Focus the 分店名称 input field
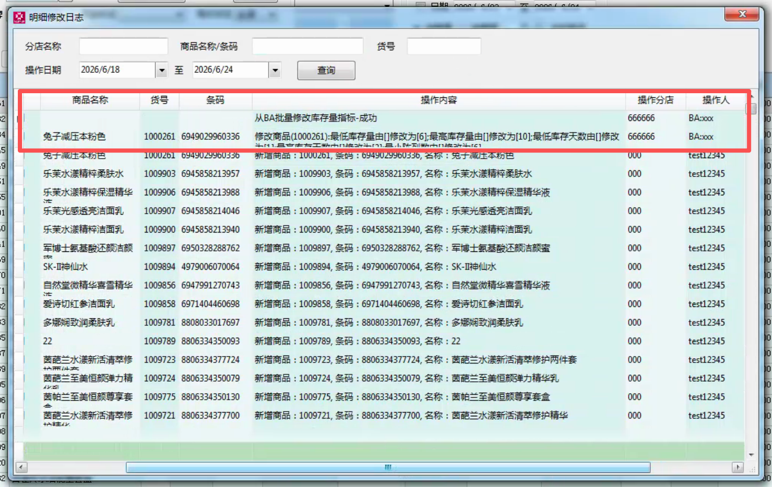 coord(123,46)
